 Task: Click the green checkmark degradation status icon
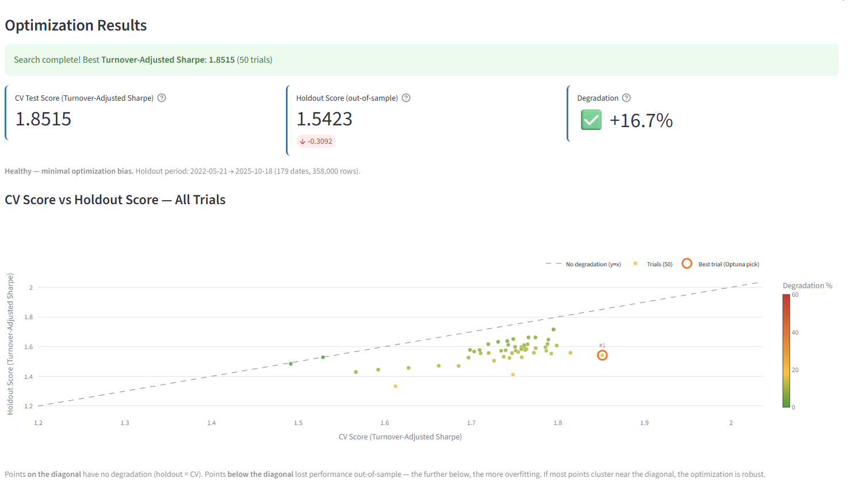[x=591, y=120]
